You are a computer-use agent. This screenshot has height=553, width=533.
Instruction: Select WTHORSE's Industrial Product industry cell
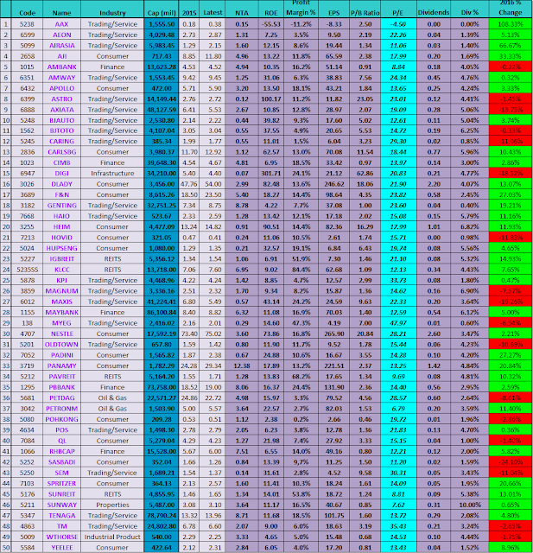(112, 537)
